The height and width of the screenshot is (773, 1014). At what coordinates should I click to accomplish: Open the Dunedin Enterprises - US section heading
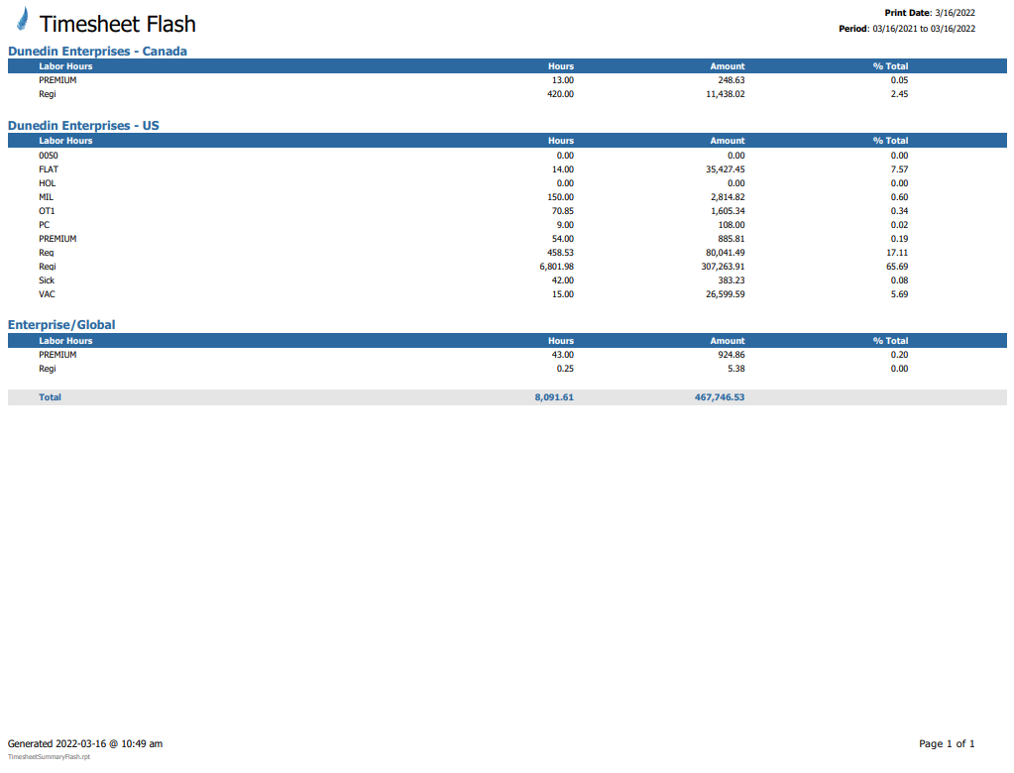(x=83, y=126)
